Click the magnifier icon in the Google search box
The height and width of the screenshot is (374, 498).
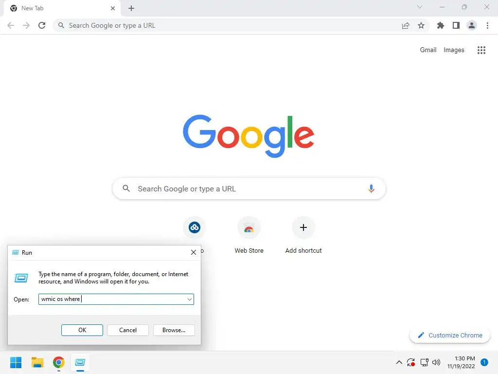click(x=126, y=188)
